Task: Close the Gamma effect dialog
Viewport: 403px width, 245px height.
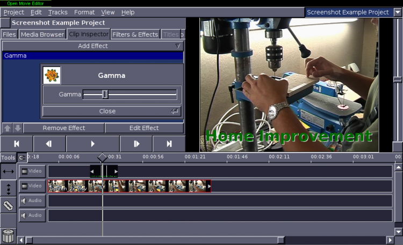Action: pos(112,111)
